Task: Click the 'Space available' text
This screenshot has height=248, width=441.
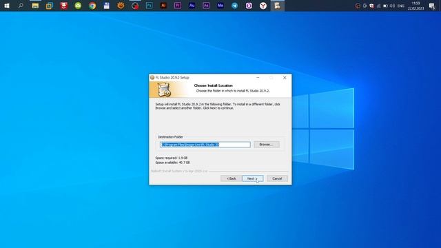Action: click(172, 163)
